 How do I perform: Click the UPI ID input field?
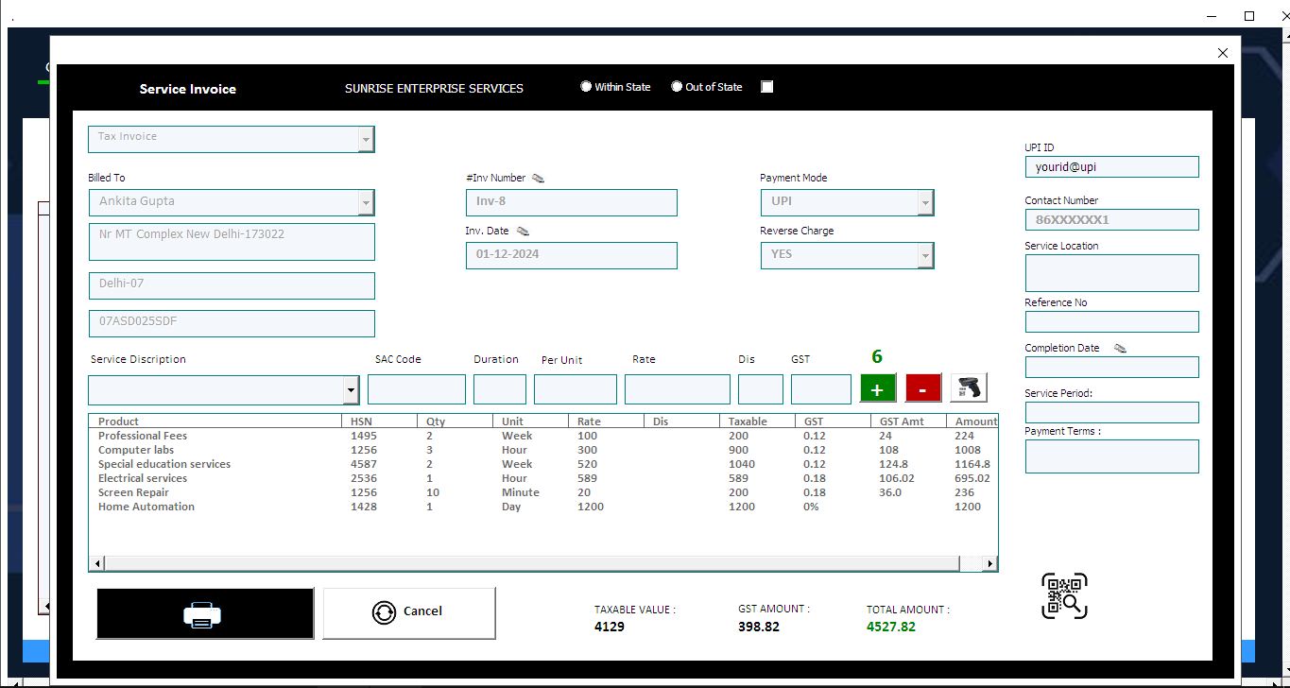(1111, 167)
